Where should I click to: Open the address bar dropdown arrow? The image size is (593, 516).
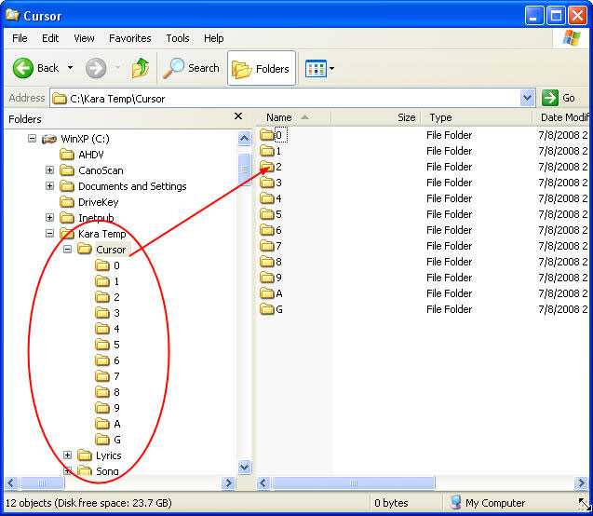coord(527,98)
